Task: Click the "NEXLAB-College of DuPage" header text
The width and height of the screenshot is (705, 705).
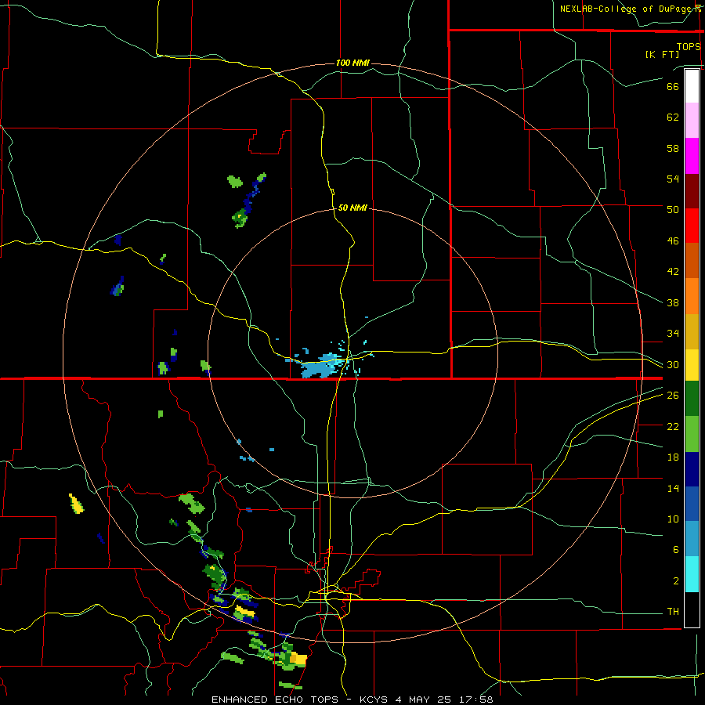Action: coord(625,9)
